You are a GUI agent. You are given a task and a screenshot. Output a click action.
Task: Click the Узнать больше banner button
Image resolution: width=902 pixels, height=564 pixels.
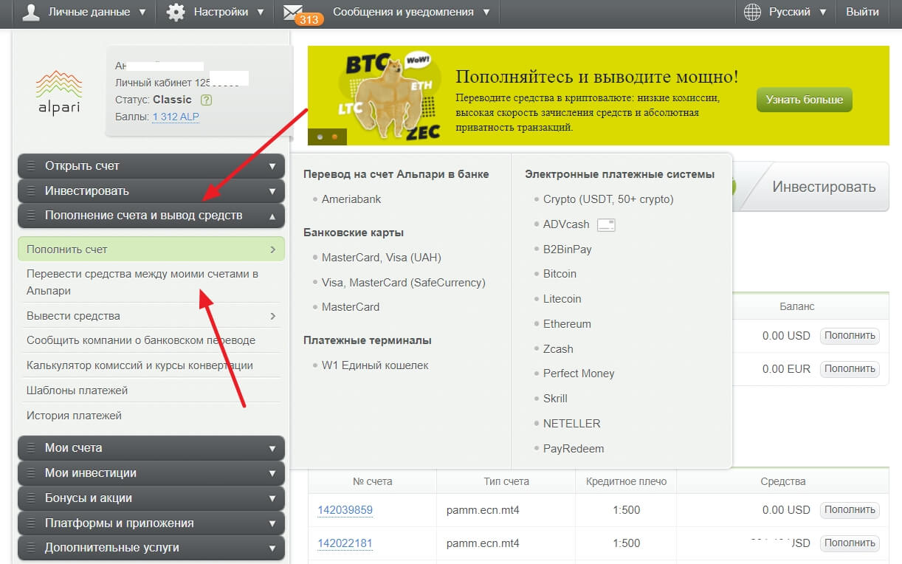tap(804, 100)
